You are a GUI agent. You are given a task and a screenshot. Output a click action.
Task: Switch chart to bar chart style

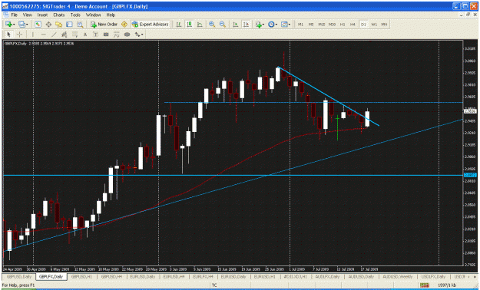click(178, 25)
